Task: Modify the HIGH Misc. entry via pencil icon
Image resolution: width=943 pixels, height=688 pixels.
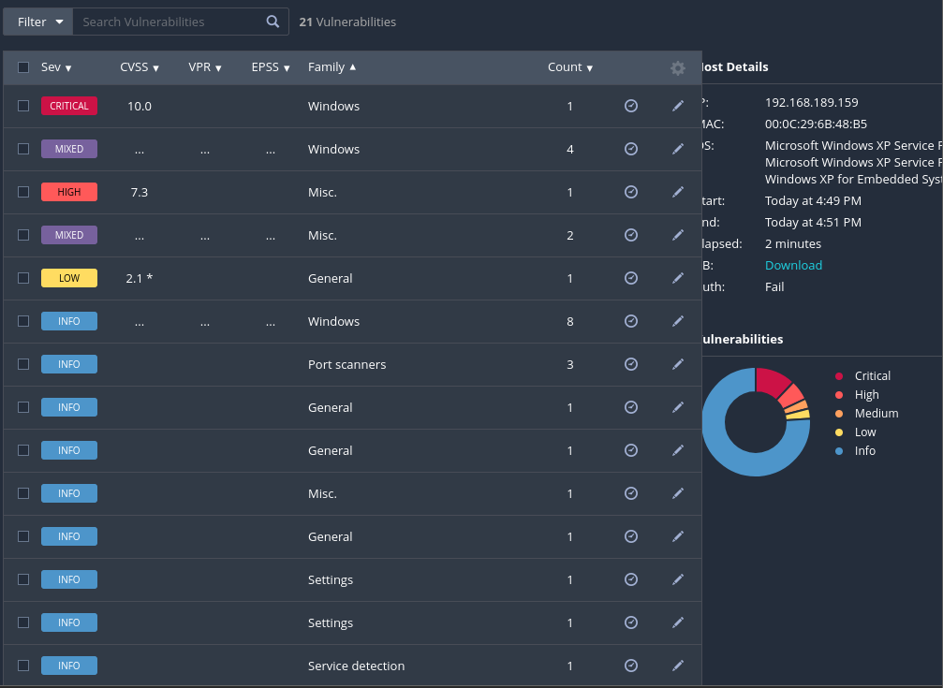Action: [x=678, y=192]
